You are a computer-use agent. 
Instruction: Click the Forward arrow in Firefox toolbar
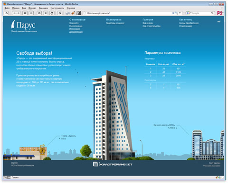19,13
